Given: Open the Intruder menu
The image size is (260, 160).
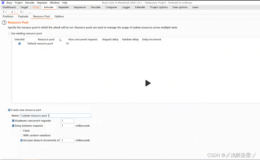Looking at the screenshot, I should [x=30, y=3].
